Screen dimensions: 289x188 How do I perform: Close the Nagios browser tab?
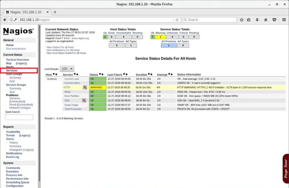[x=47, y=12]
